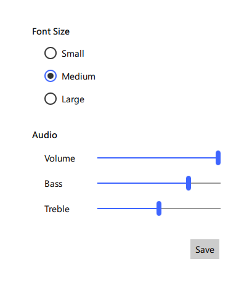Click the blue filled portion of Treble track

127,208
